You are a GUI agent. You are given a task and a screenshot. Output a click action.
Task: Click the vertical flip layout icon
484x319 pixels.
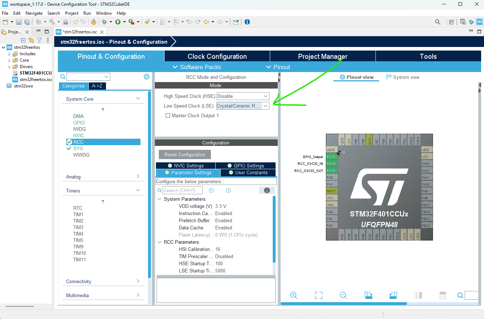[418, 295]
